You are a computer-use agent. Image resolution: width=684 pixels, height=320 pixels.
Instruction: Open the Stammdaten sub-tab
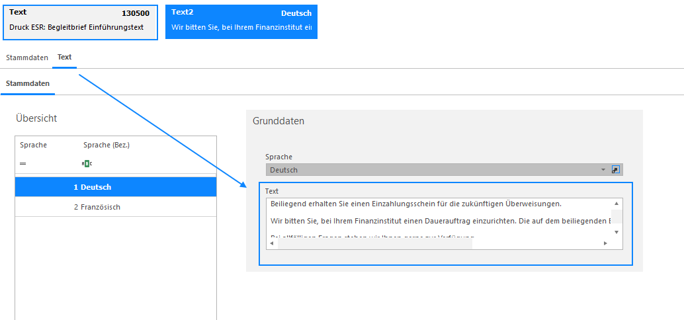click(x=28, y=83)
